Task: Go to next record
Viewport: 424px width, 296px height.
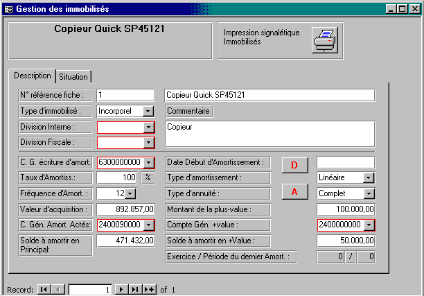Action: 121,290
